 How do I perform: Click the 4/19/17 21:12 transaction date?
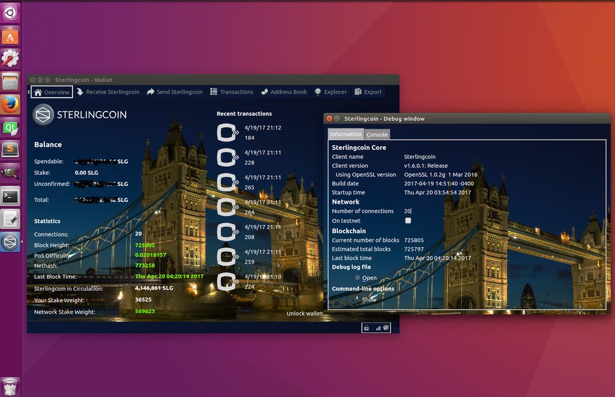[263, 128]
